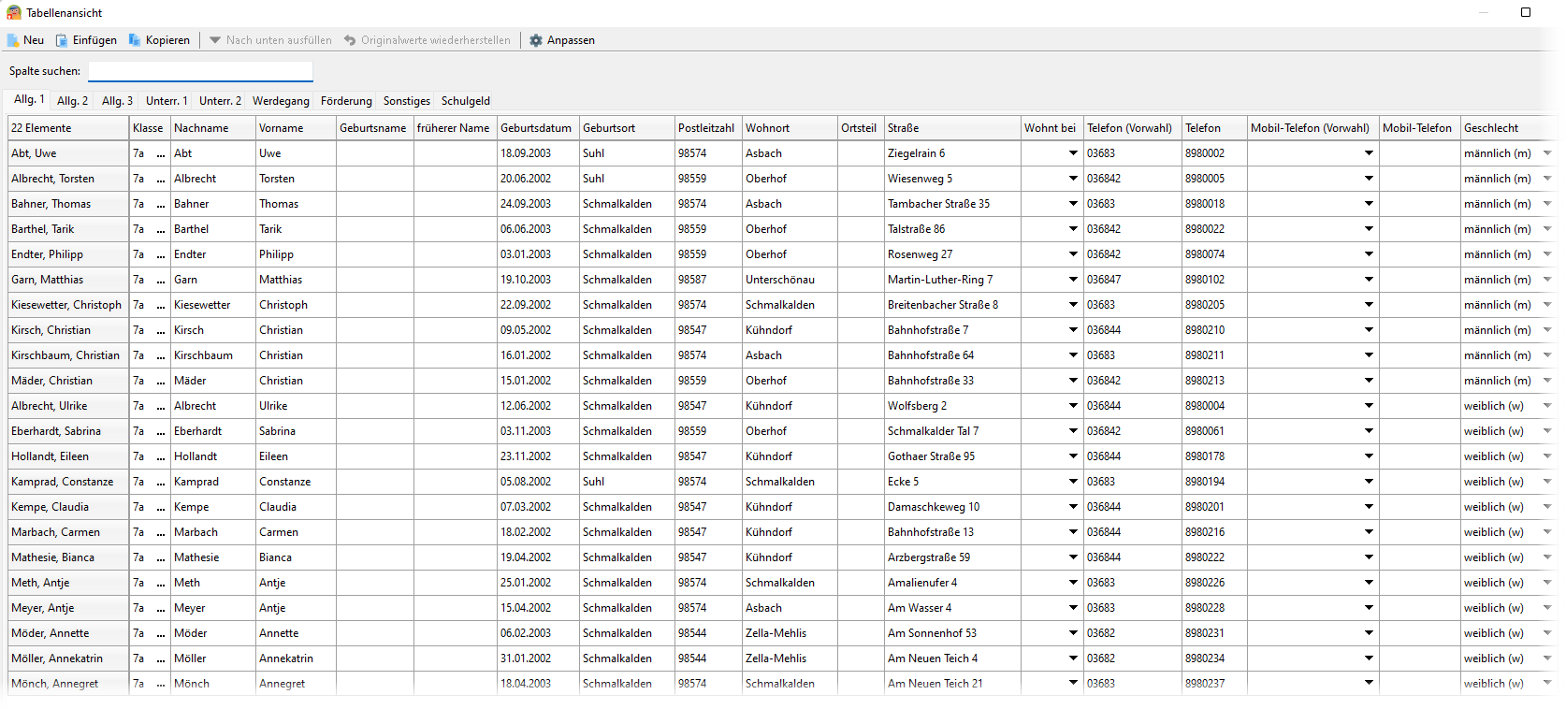Viewport: 1566px width, 709px height.
Task: Select the Sonstiges tab
Action: click(x=407, y=101)
